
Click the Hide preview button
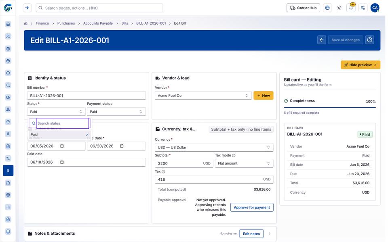tap(360, 65)
